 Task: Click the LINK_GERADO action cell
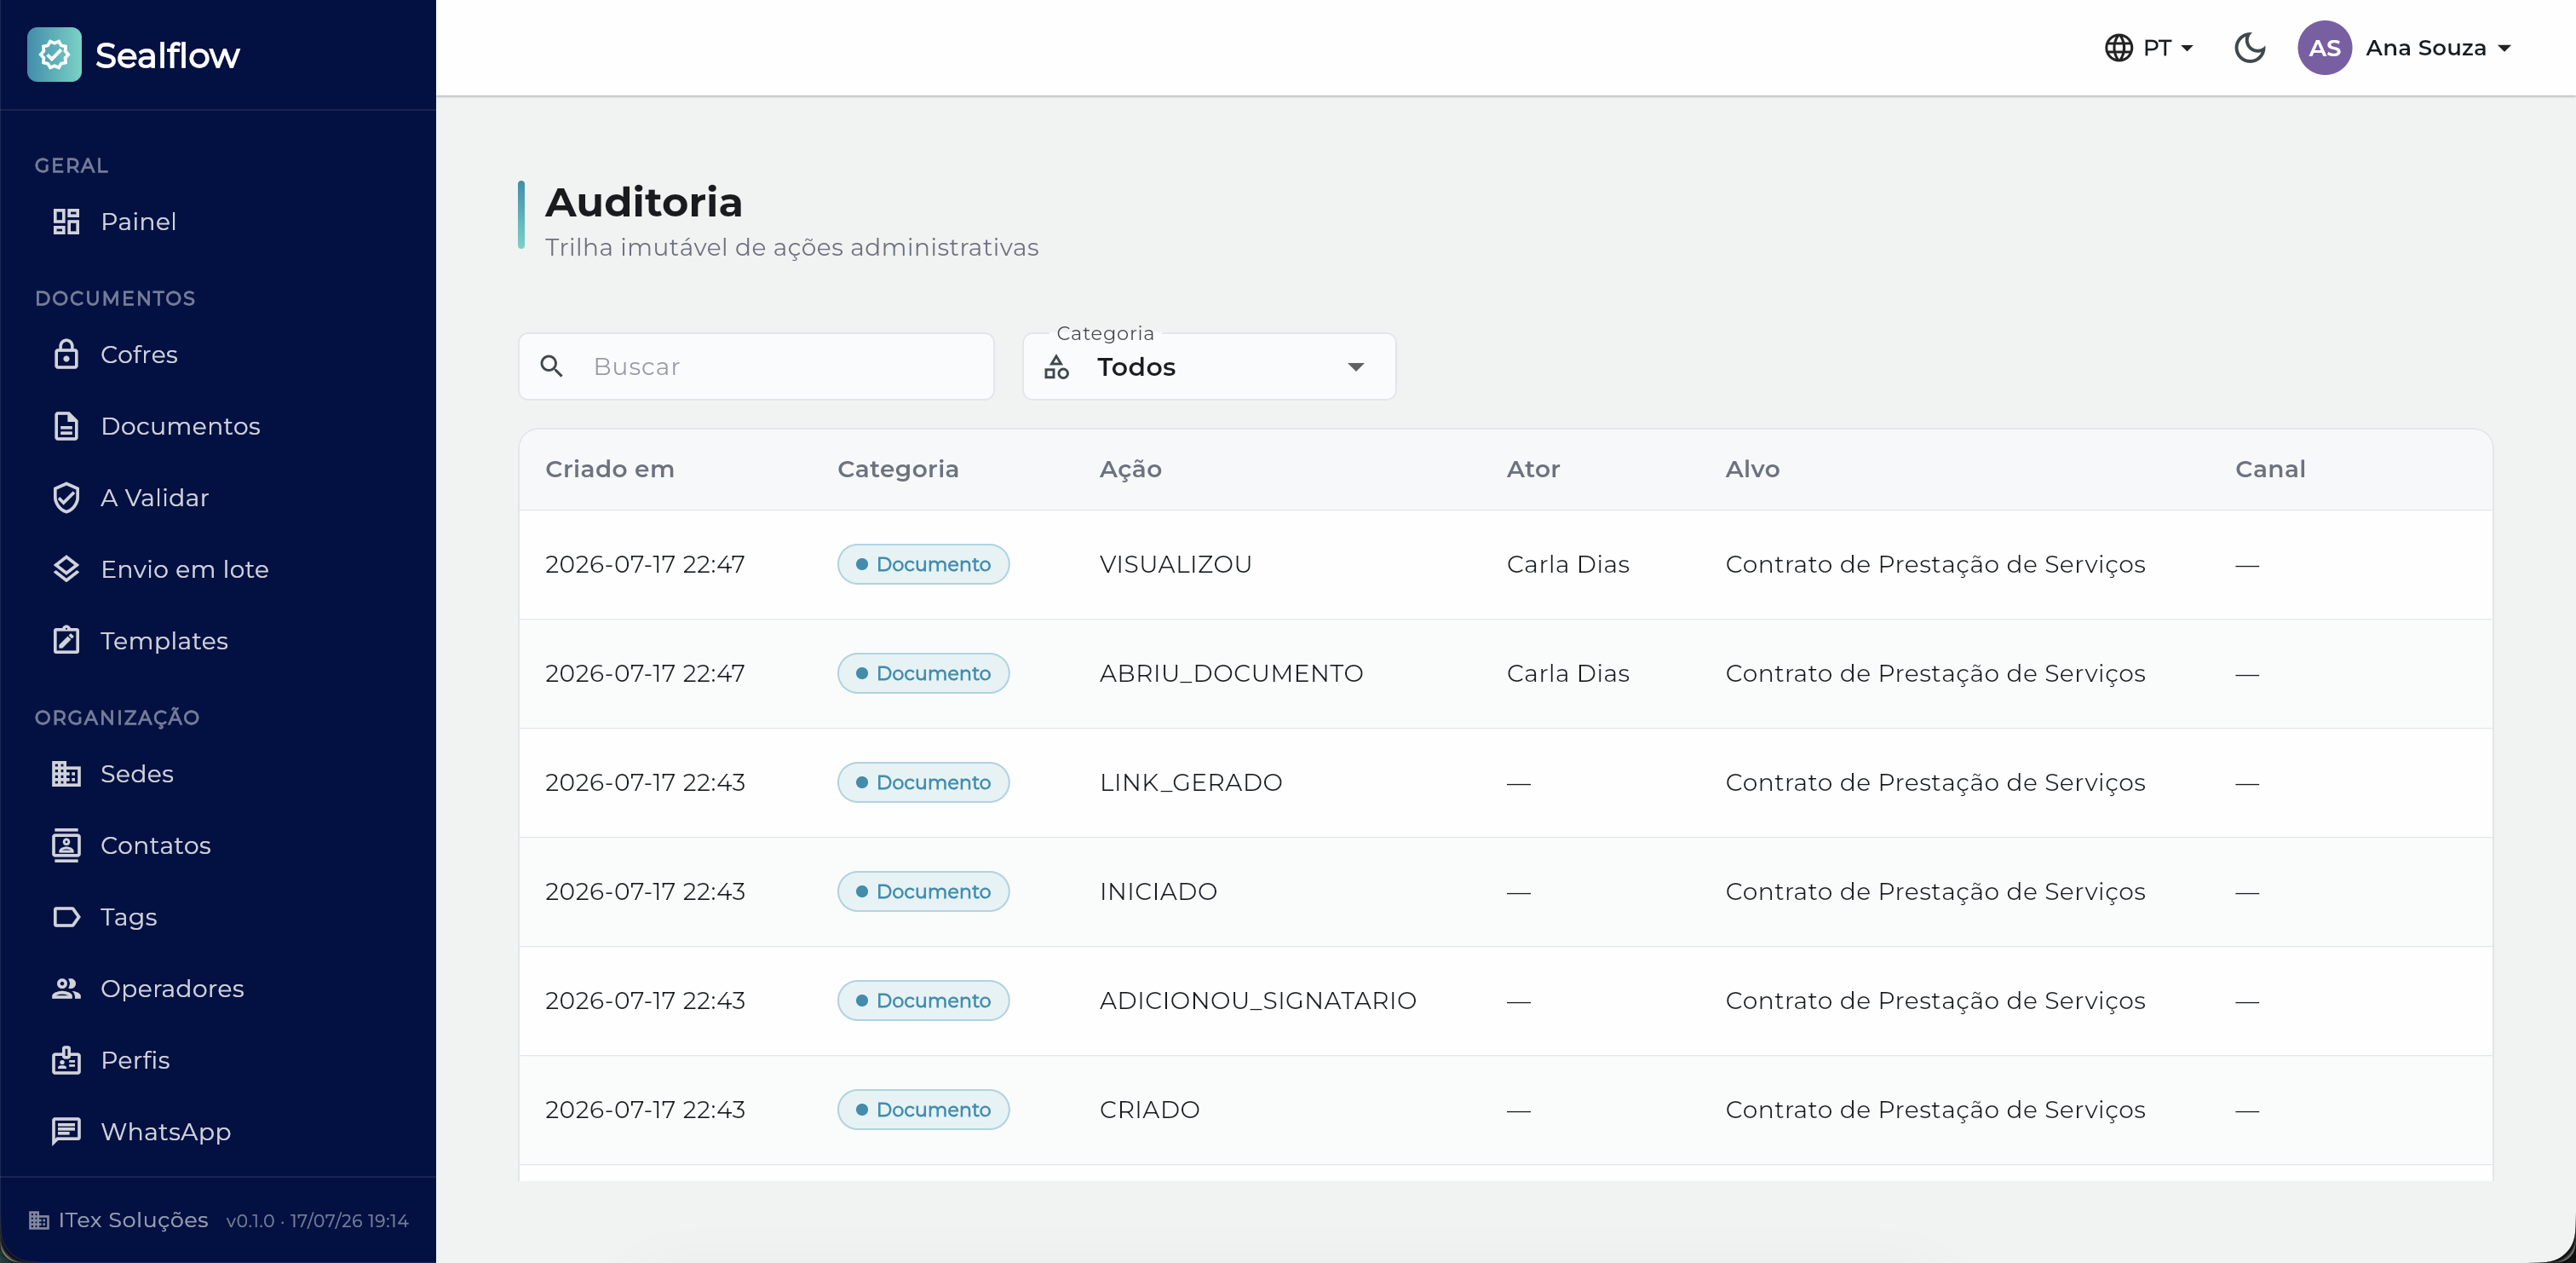point(1190,782)
